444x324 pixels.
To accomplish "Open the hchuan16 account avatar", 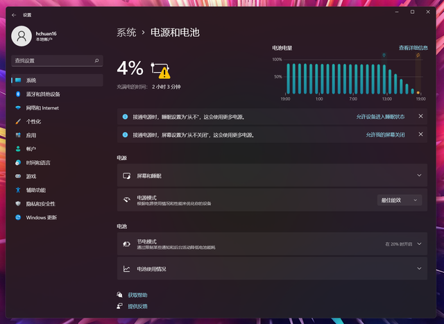I will coord(22,36).
